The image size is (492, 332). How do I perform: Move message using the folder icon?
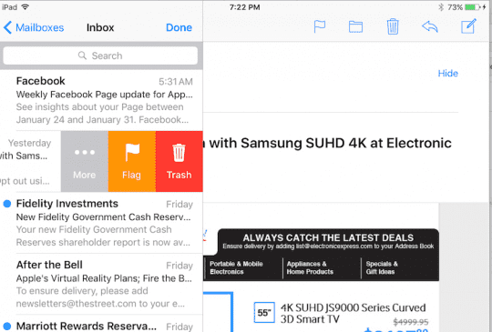[x=355, y=27]
